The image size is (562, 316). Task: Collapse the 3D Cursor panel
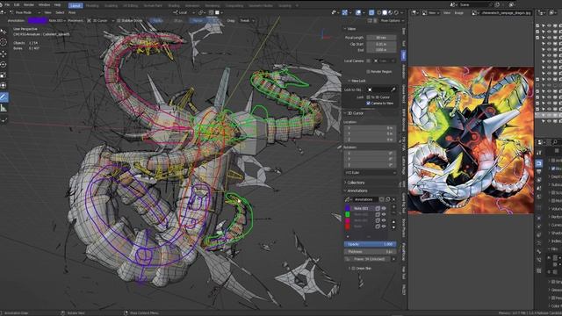354,113
